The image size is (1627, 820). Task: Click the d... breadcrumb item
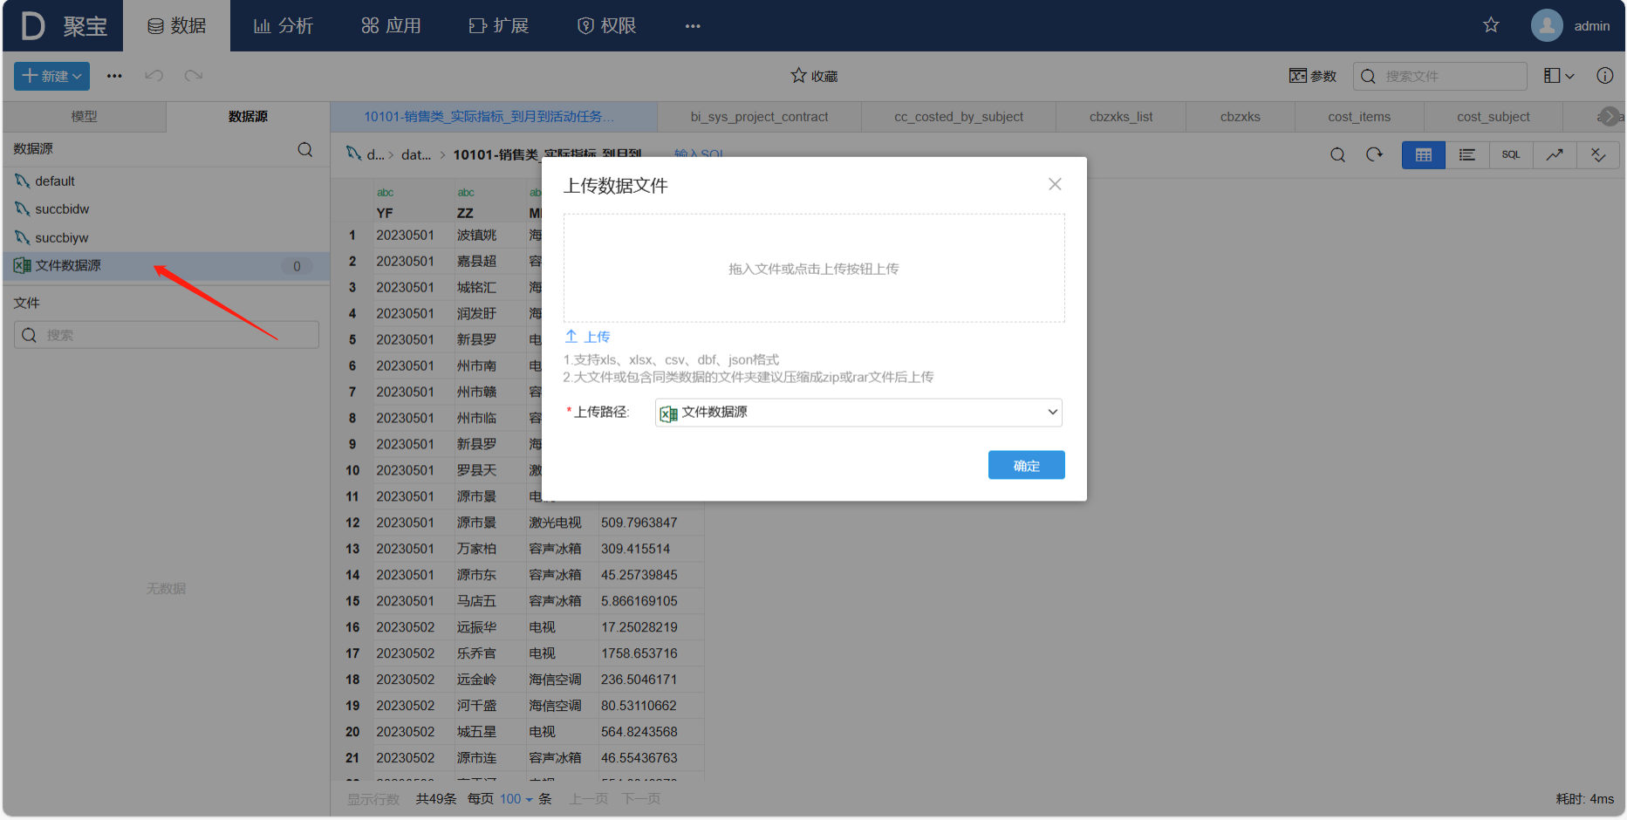coord(375,155)
